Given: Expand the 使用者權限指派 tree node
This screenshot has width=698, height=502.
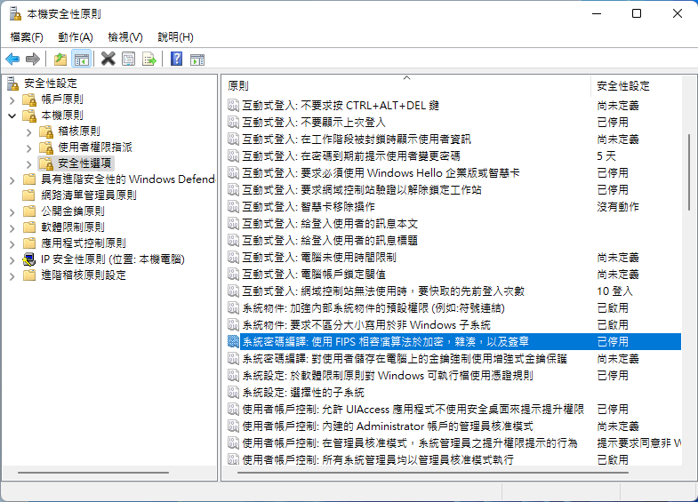Looking at the screenshot, I should (x=29, y=147).
